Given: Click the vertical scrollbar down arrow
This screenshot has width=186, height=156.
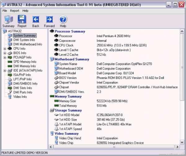Looking at the screenshot, I should 182,142.
